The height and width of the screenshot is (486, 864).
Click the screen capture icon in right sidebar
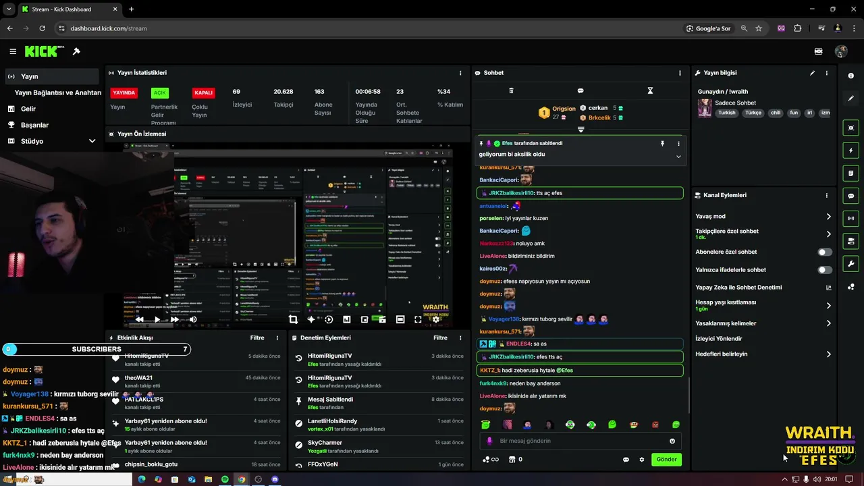click(851, 128)
